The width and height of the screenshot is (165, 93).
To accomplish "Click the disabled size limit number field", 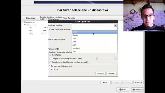I will (x=105, y=59).
